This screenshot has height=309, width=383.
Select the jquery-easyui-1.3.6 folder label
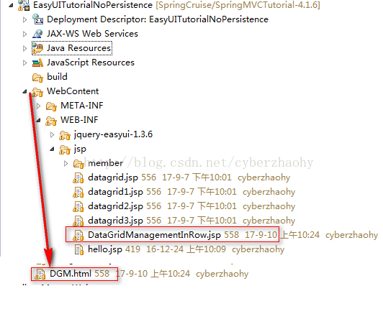[x=113, y=134]
